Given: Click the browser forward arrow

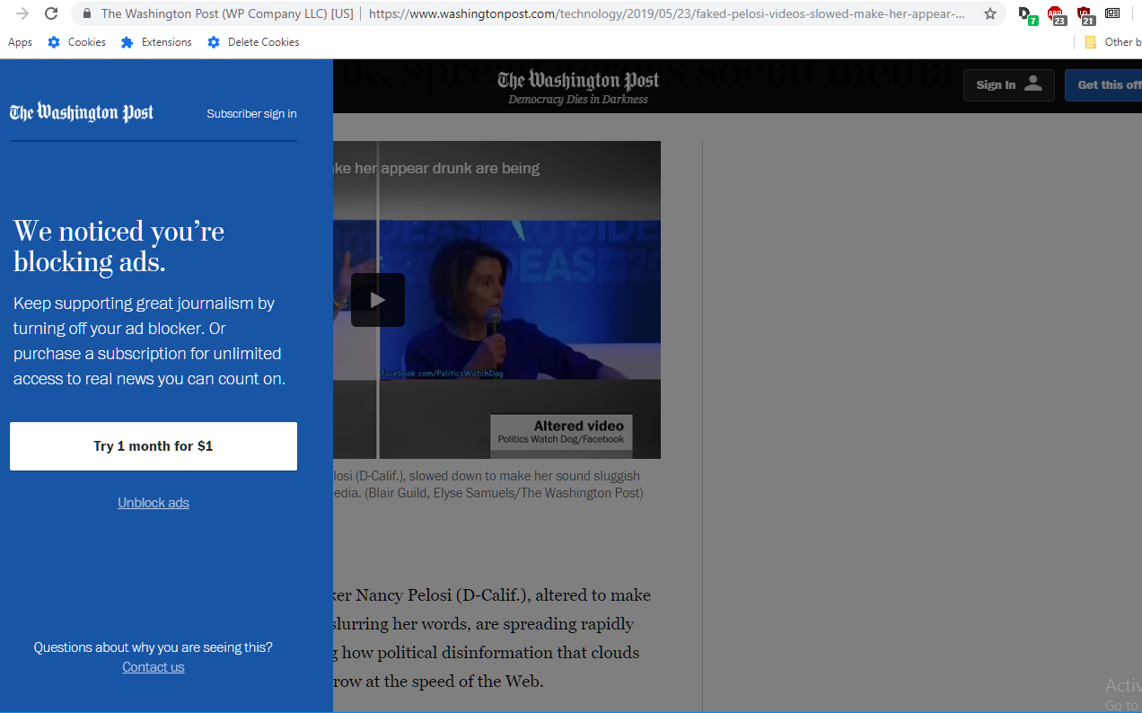Looking at the screenshot, I should point(22,13).
